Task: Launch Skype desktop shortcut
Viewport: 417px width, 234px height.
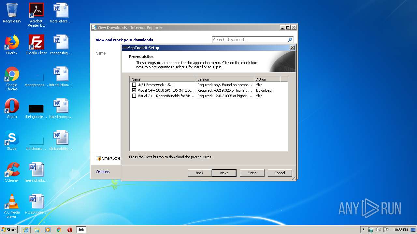Action: point(12,140)
